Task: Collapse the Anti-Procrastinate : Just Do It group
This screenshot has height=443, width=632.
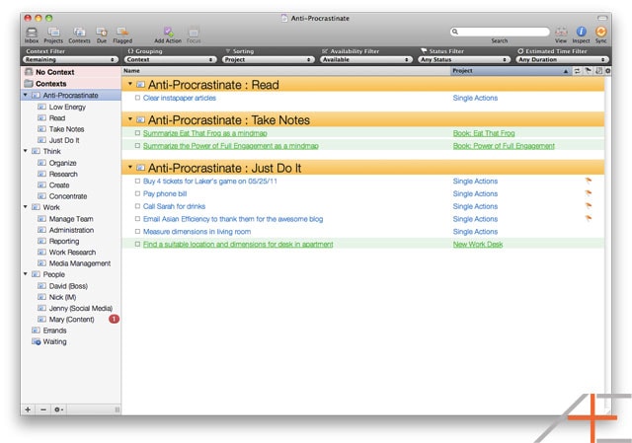Action: point(130,168)
